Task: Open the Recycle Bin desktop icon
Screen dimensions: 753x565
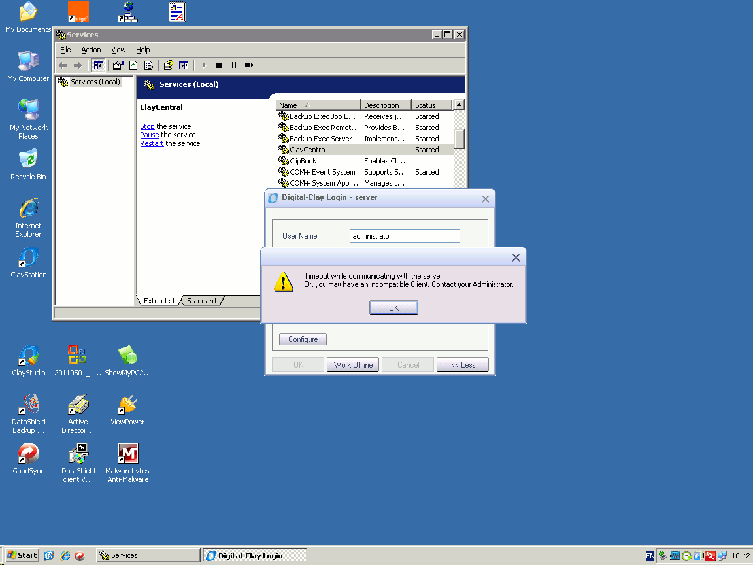Action: (x=28, y=165)
